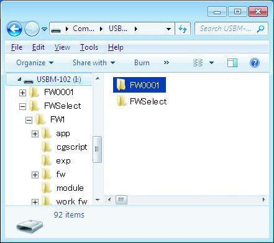Select the USB... breadcrumb in address bar

pyautogui.click(x=118, y=29)
